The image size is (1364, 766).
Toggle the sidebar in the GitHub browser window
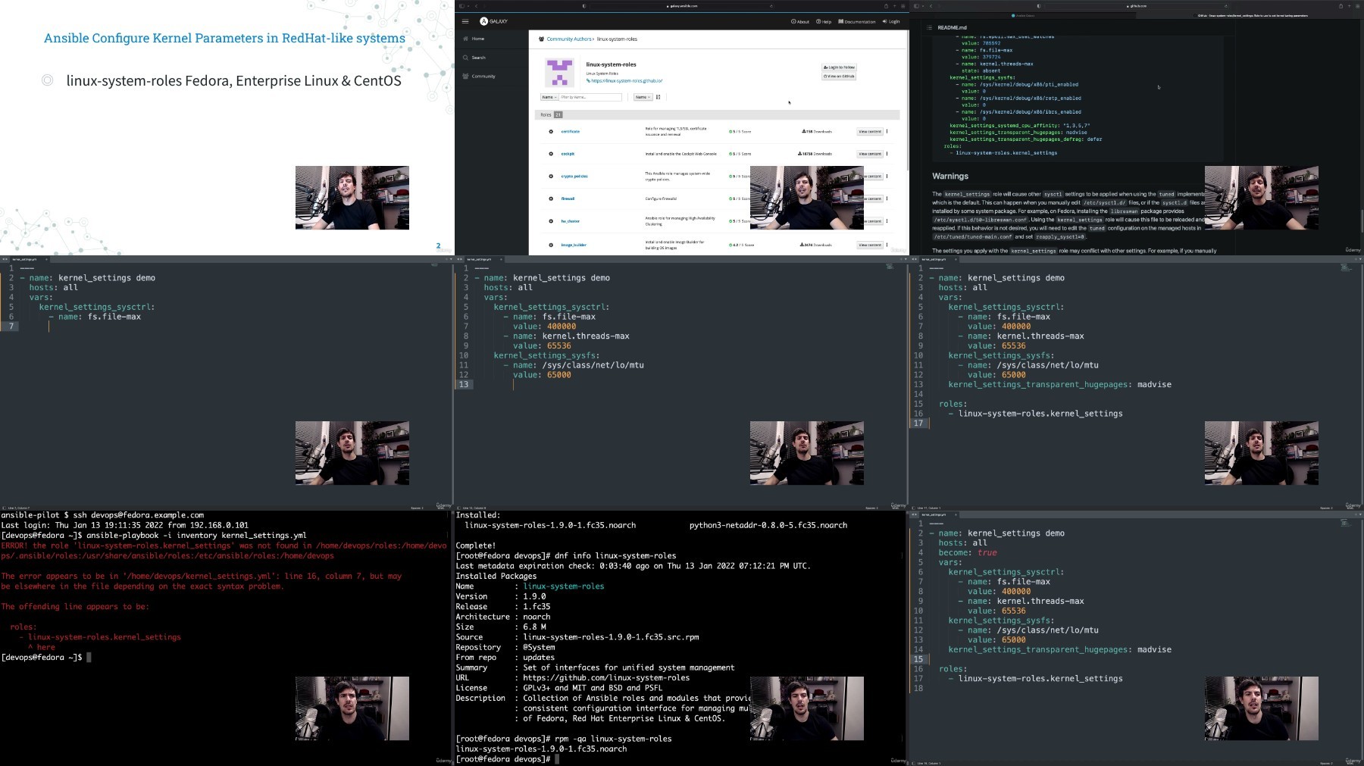point(917,6)
